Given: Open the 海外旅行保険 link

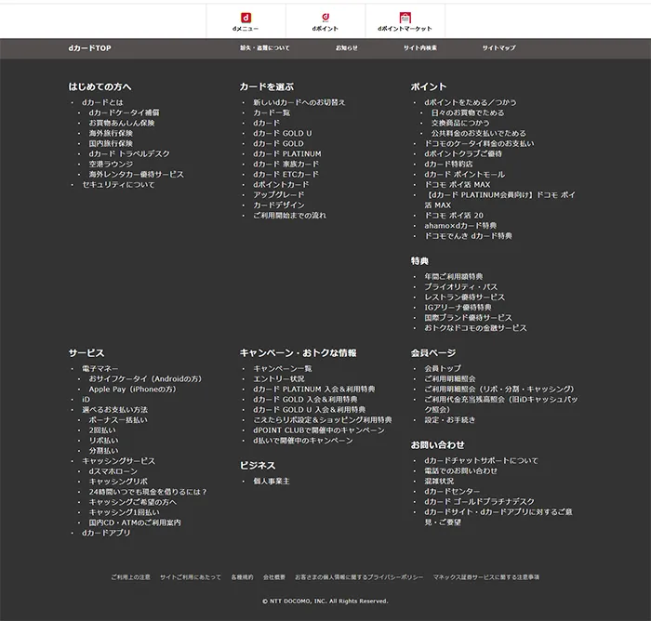Looking at the screenshot, I should point(111,133).
